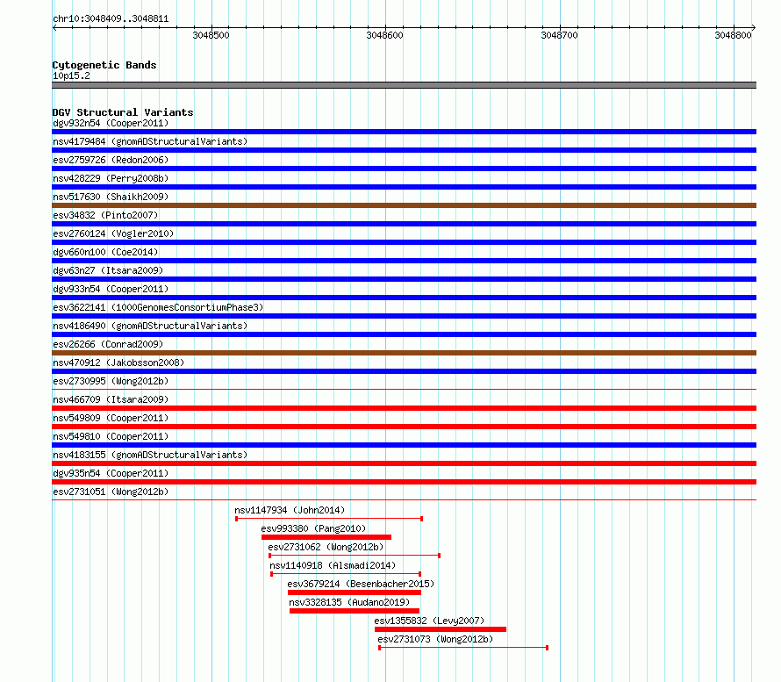Click the 3048600 ruler position label
Viewport: 781px width, 682px height.
pyautogui.click(x=384, y=35)
